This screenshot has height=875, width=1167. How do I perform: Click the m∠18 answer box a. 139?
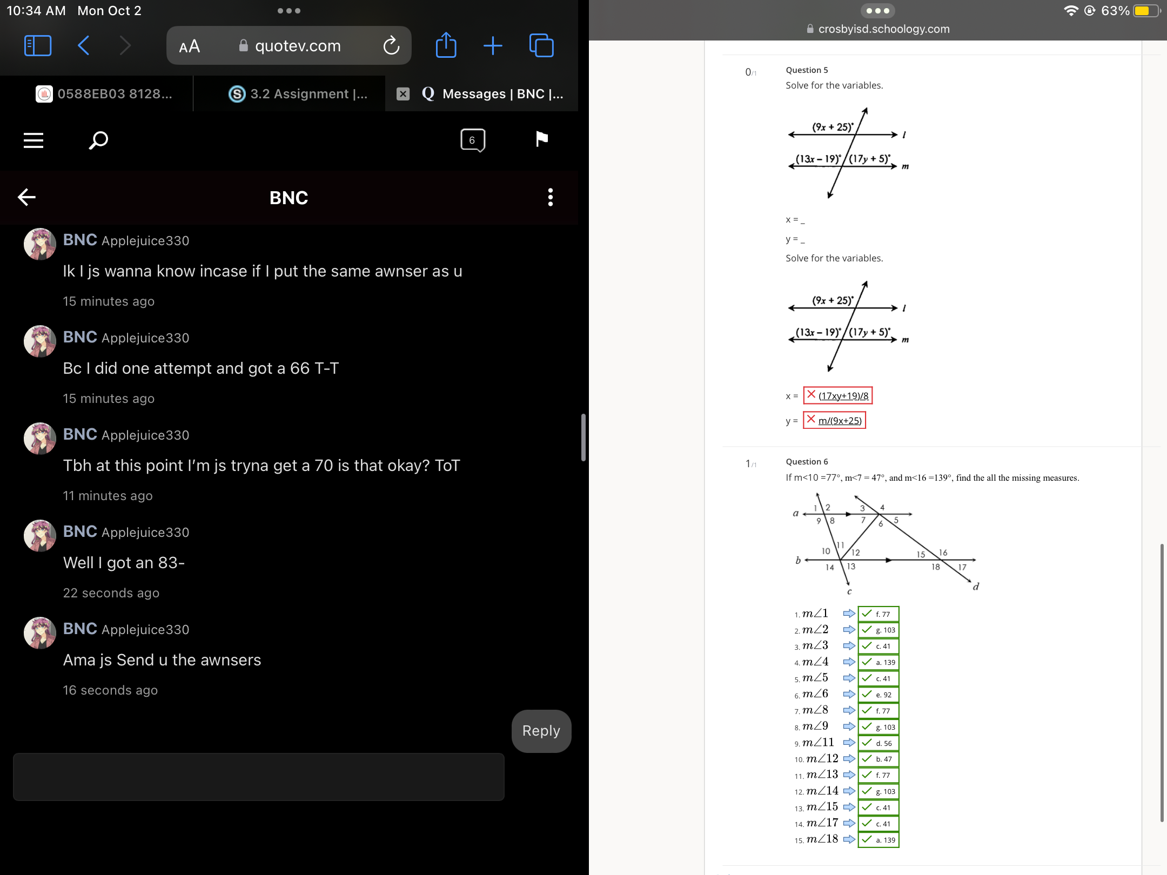[878, 840]
